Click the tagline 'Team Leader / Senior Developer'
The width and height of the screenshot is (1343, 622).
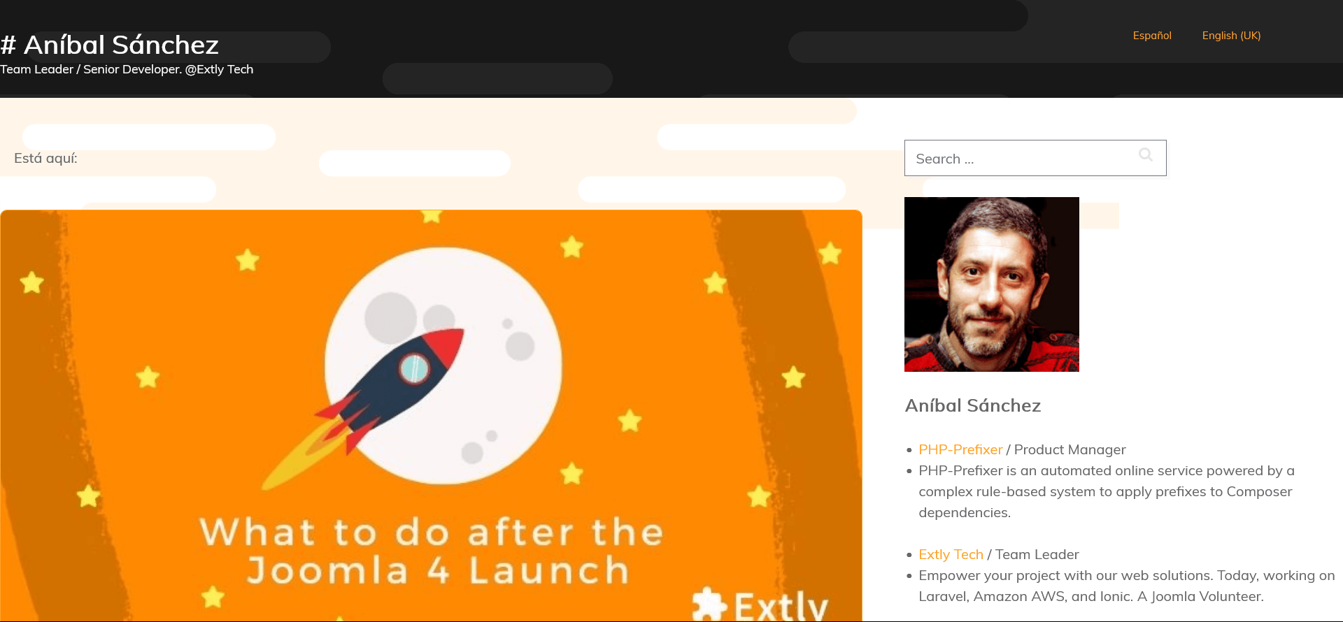click(x=127, y=69)
